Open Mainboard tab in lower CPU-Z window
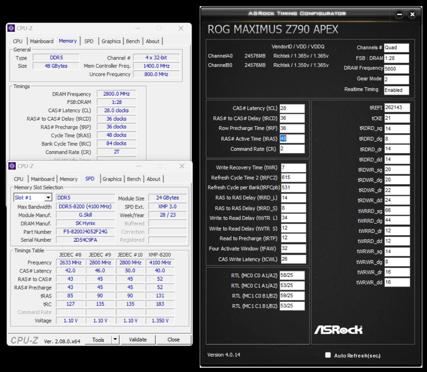This screenshot has height=372, width=427. (x=43, y=179)
